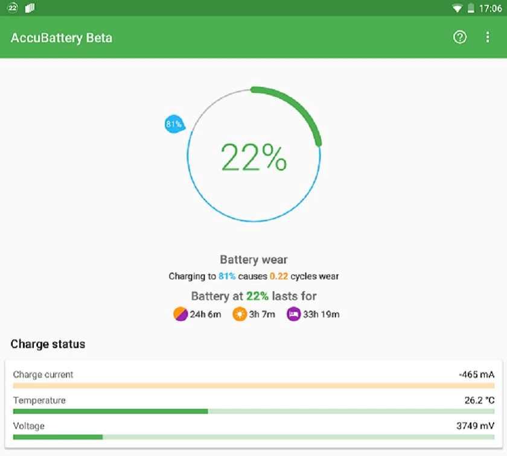
Task: Tap the AccuBattery Beta title
Action: click(62, 38)
